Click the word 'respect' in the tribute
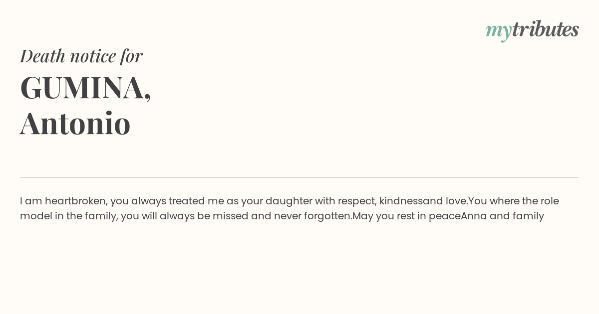599x314 pixels. tap(357, 201)
